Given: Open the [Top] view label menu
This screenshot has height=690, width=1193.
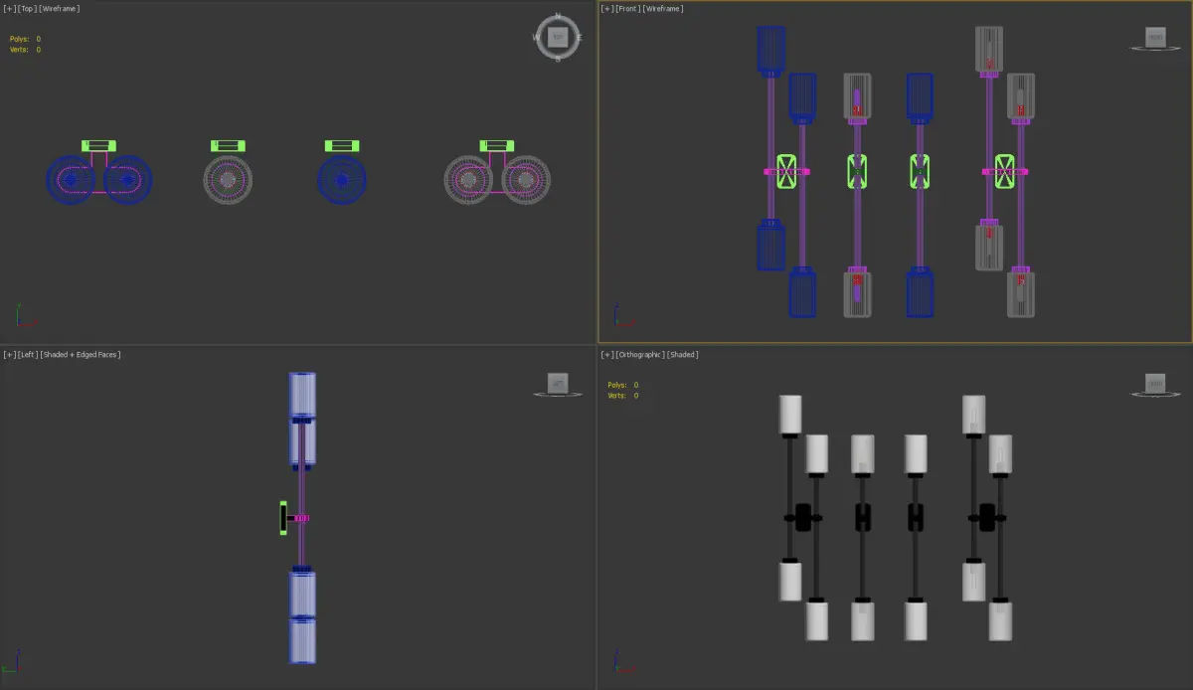Looking at the screenshot, I should pyautogui.click(x=27, y=9).
